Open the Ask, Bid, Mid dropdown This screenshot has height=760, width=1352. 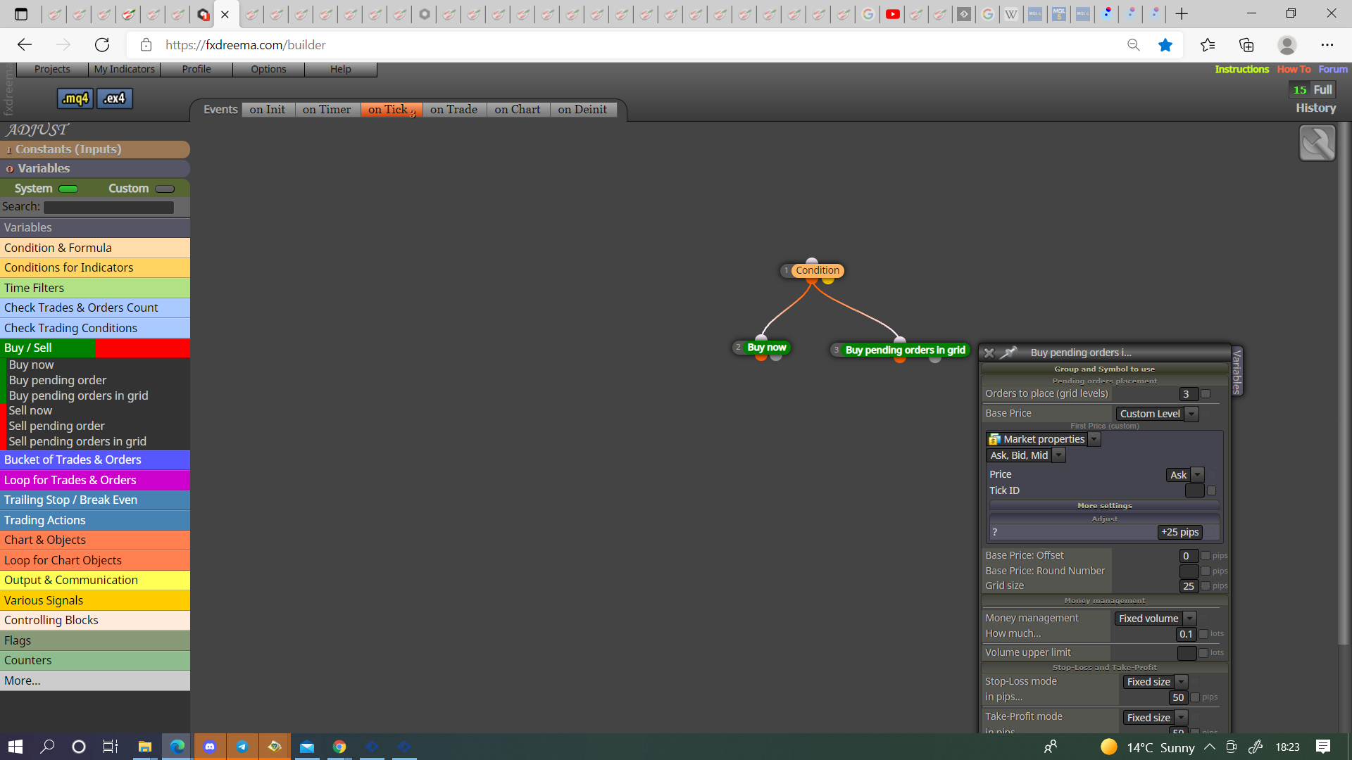click(x=1026, y=455)
